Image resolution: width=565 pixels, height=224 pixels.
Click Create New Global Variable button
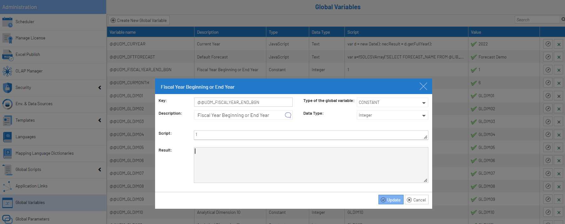pyautogui.click(x=139, y=20)
